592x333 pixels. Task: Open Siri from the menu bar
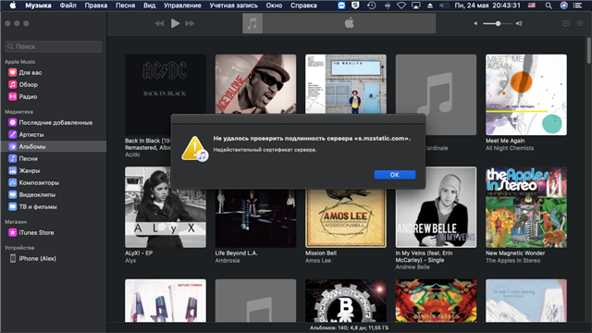tap(563, 6)
